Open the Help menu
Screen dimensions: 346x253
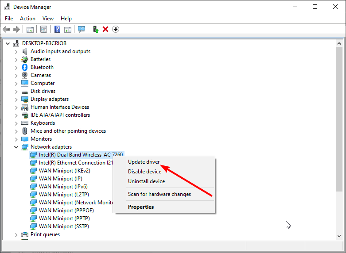66,19
